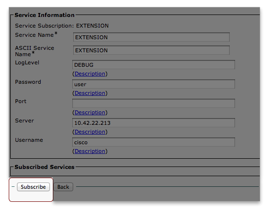Open the Description link under LogLevel

coord(90,74)
